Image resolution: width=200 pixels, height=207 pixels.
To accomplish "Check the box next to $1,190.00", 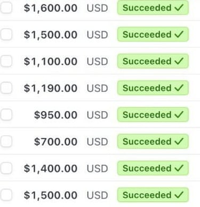I will (x=6, y=88).
